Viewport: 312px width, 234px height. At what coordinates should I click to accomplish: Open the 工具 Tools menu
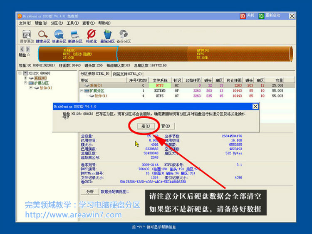pos(72,23)
